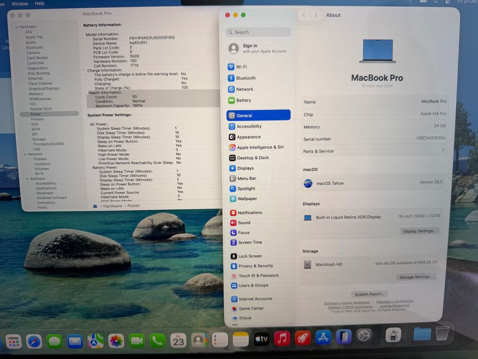This screenshot has height=359, width=478.
Task: Open App Store from the Dock
Action: tap(323, 337)
